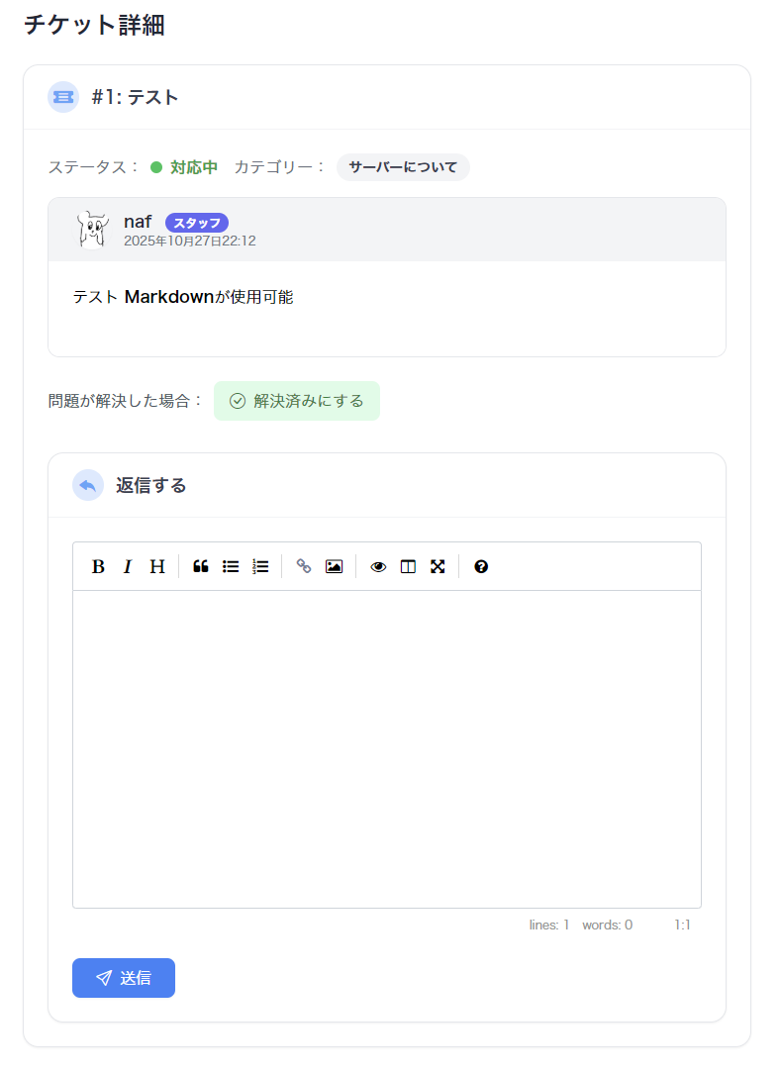Click the reply arrow icon beside 返信する
The height and width of the screenshot is (1072, 779).
coord(88,485)
